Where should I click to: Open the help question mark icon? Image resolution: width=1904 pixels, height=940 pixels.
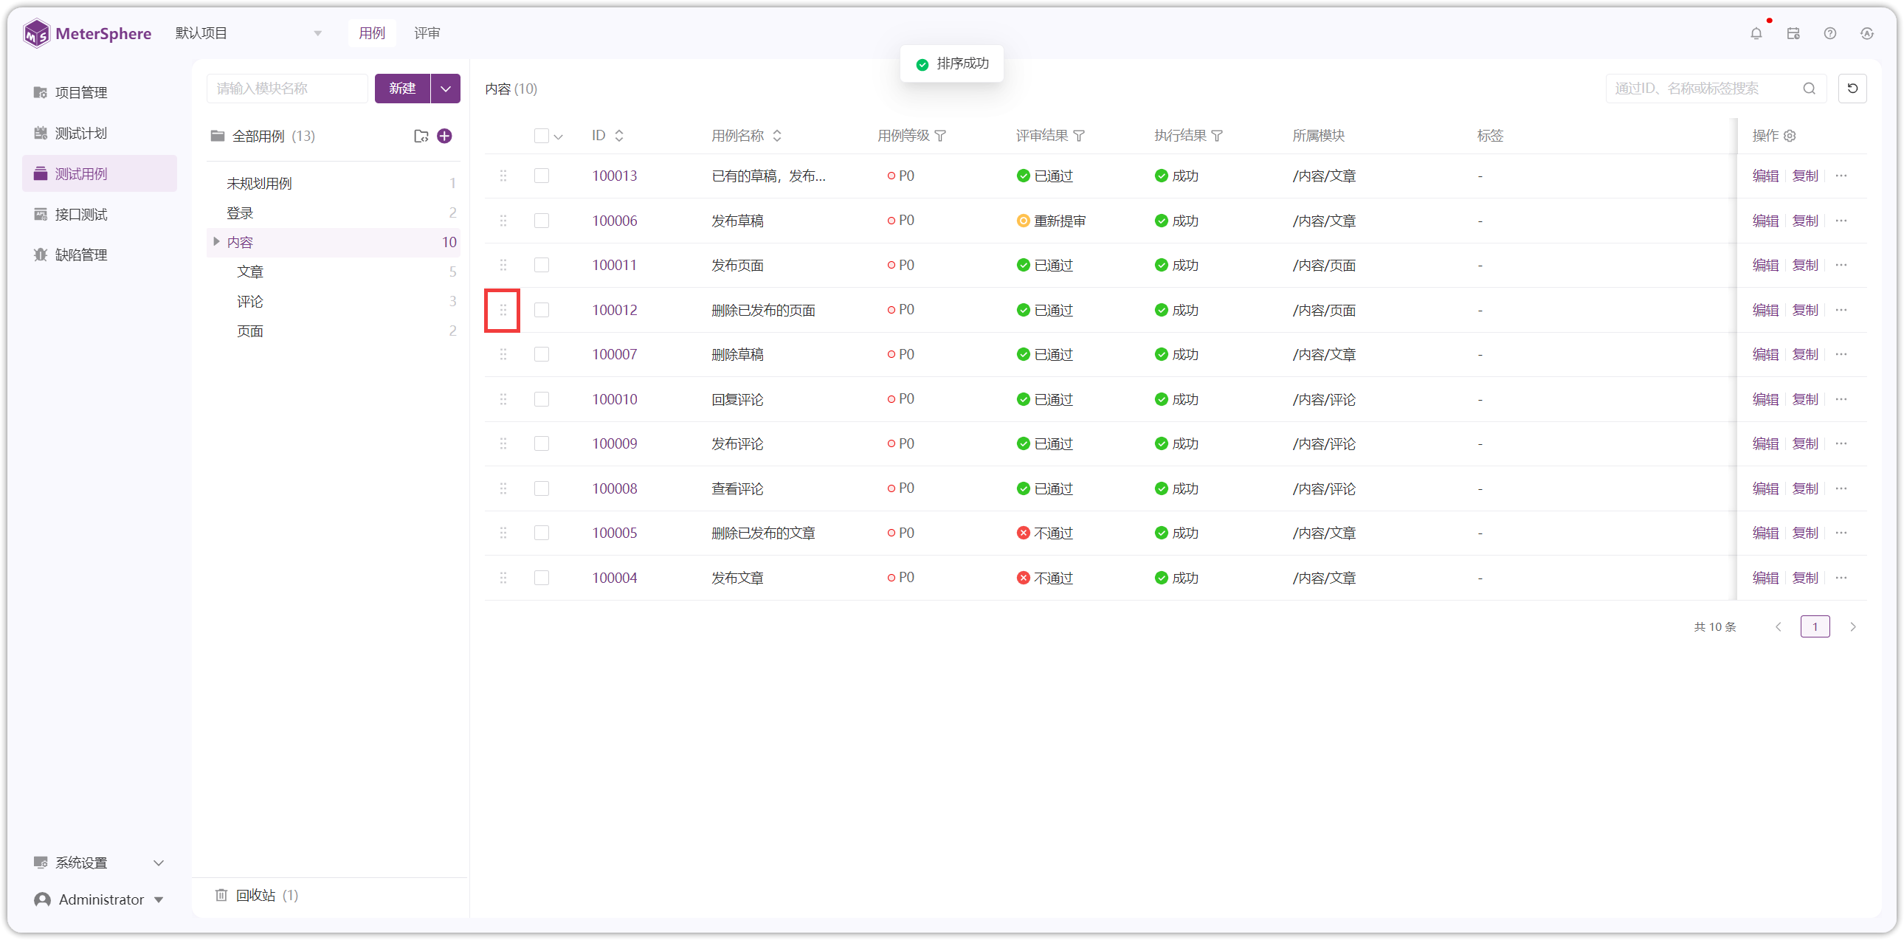pyautogui.click(x=1830, y=33)
